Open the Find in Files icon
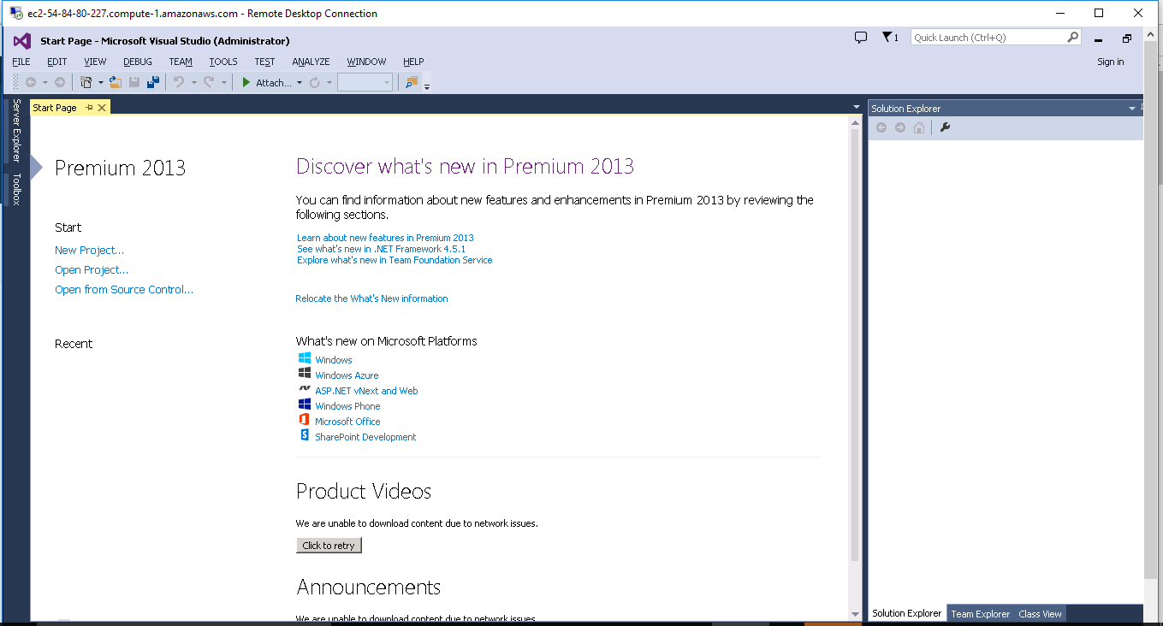The image size is (1163, 626). click(x=412, y=83)
